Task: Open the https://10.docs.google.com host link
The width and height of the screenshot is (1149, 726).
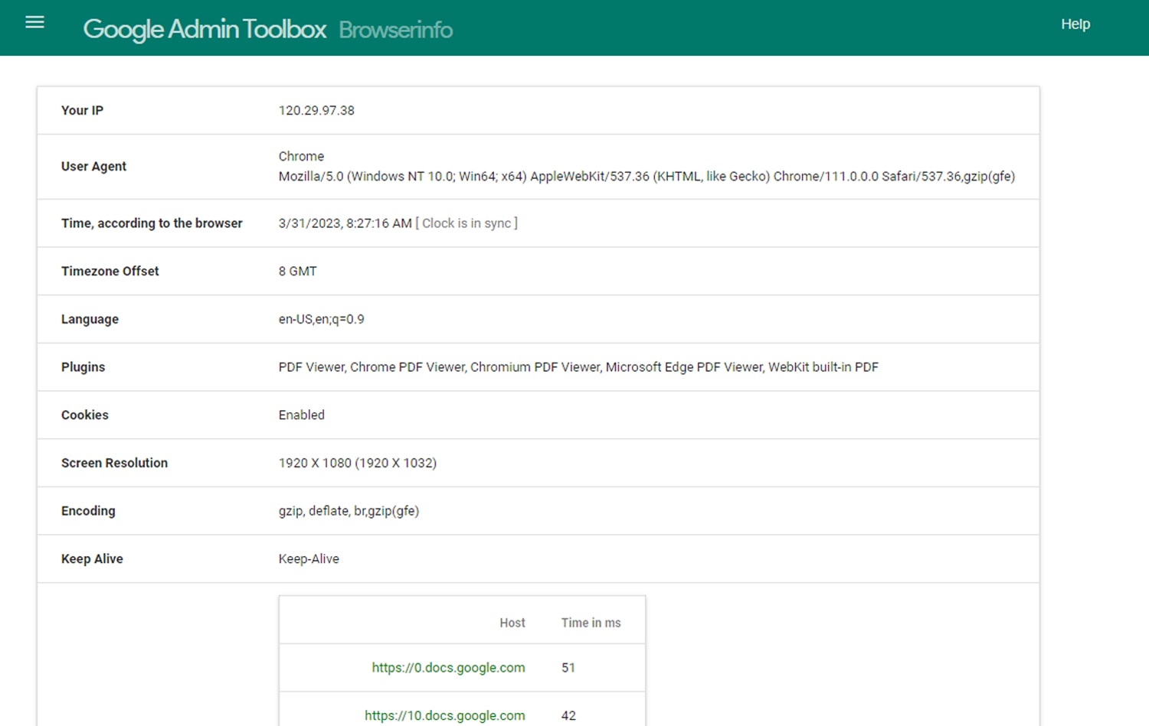Action: coord(444,715)
